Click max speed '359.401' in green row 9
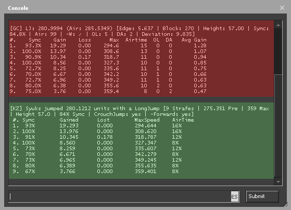The width and height of the screenshot is (291, 210). pos(146,172)
